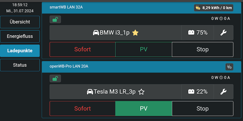Image resolution: width=243 pixels, height=121 pixels.
Task: Select Stop mode for Tesla M3 LR_3p
Action: pos(203,108)
